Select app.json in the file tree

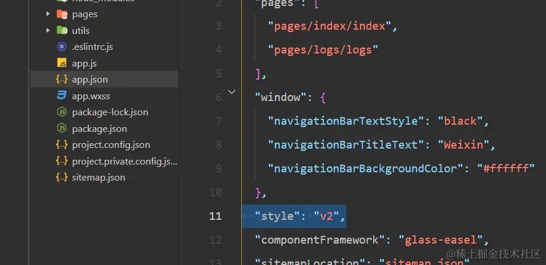pyautogui.click(x=90, y=80)
